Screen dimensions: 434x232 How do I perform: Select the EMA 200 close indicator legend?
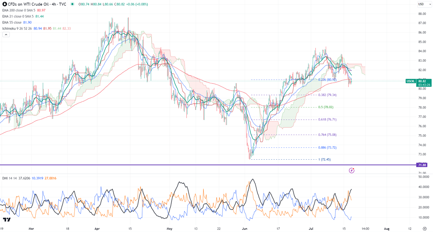tap(18, 10)
